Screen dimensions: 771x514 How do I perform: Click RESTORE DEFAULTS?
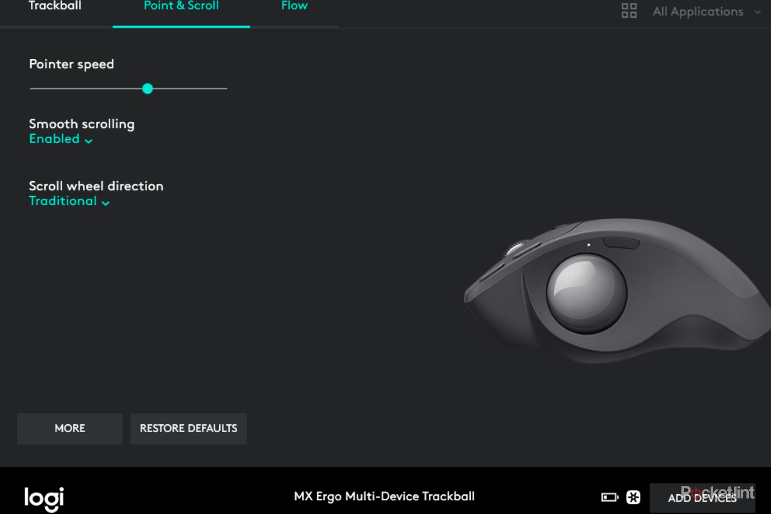(x=188, y=428)
